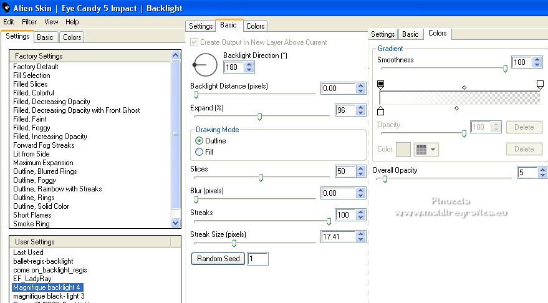Select the Fill drawing mode
The image size is (548, 303).
click(x=199, y=152)
